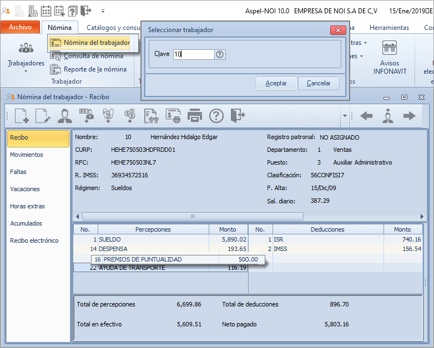Click the help icon beside Clave field
Viewport: 434px width, 348px height.
tap(220, 54)
